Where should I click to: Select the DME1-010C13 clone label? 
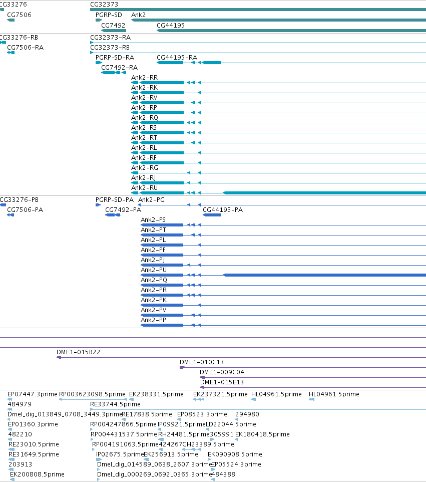tap(201, 362)
